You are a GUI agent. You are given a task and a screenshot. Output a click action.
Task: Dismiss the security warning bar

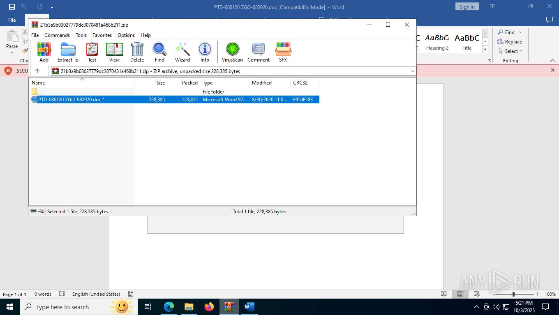coord(553,70)
